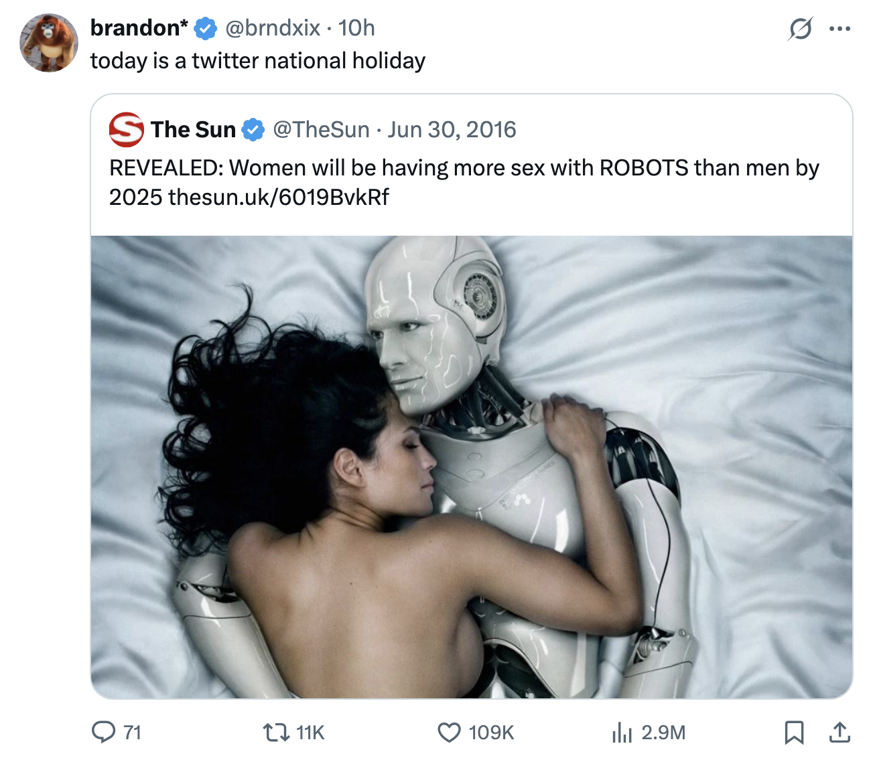The height and width of the screenshot is (762, 875).
Task: Click the Grok slashed-circle icon
Action: [800, 29]
